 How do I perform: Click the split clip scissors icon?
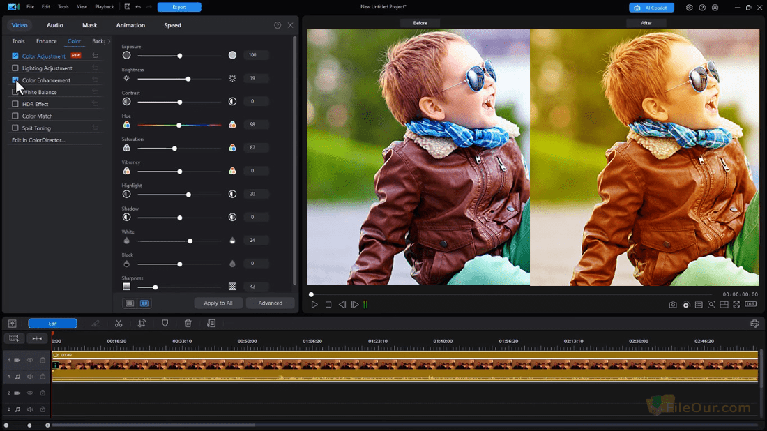[x=119, y=324]
